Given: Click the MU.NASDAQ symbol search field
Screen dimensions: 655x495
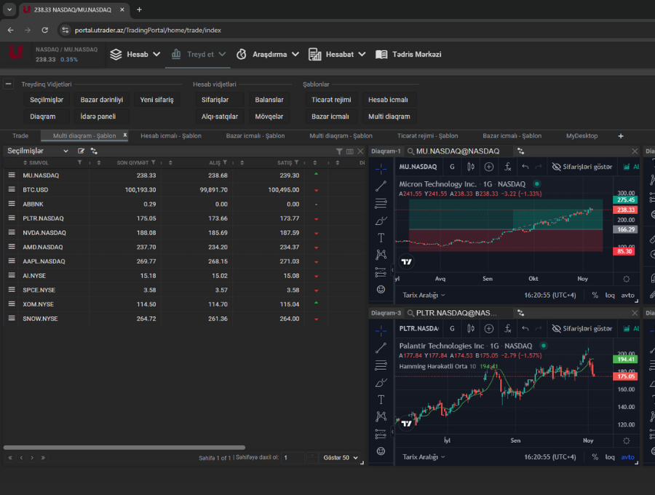Looking at the screenshot, I should pos(458,151).
